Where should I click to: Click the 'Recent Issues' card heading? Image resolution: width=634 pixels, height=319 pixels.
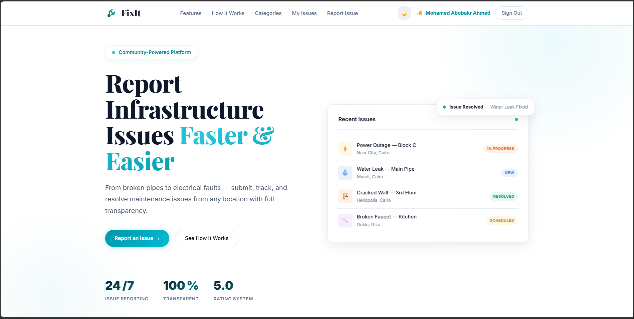(357, 119)
